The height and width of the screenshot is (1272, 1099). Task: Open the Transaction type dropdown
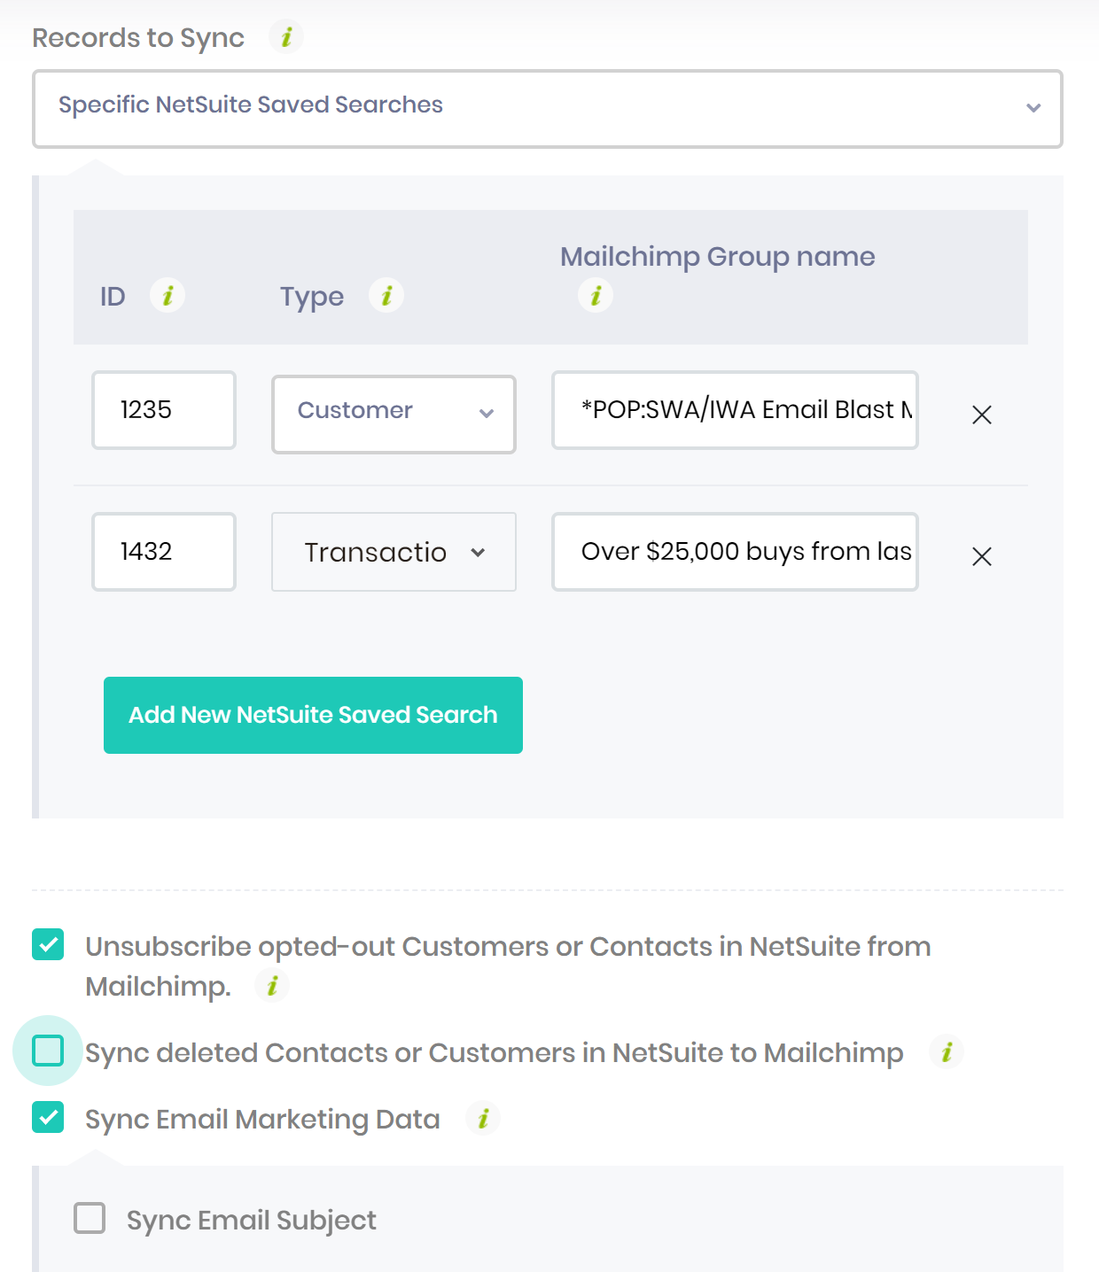click(394, 552)
